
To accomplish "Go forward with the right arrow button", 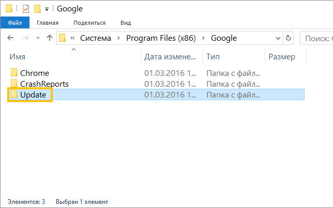I will [x=26, y=38].
